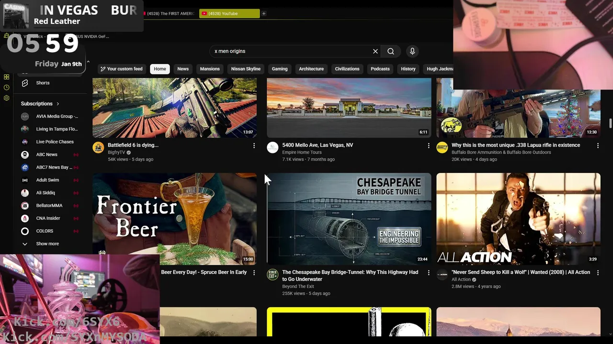Viewport: 613px width, 344px height.
Task: Switch to the (4528) YouTube browser tab
Action: (x=229, y=13)
